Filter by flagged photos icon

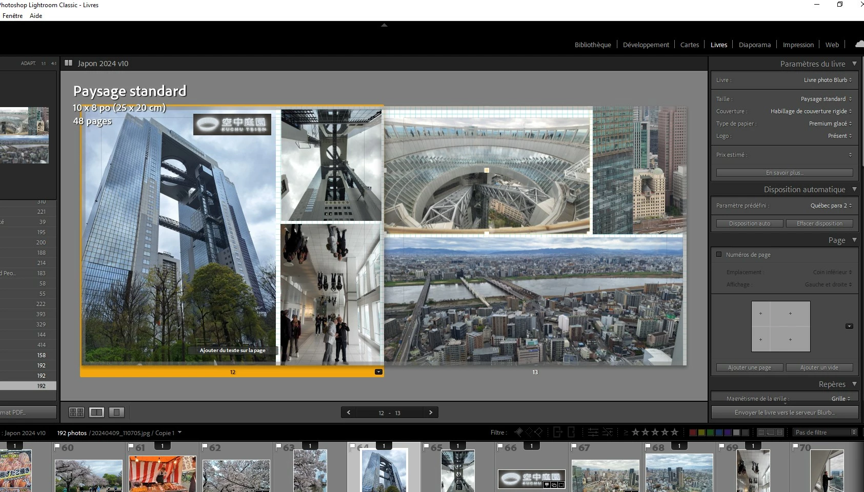519,432
